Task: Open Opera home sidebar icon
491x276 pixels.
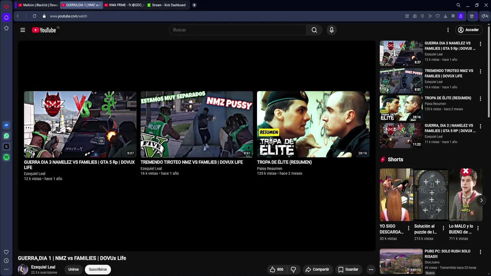Action: 6,17
